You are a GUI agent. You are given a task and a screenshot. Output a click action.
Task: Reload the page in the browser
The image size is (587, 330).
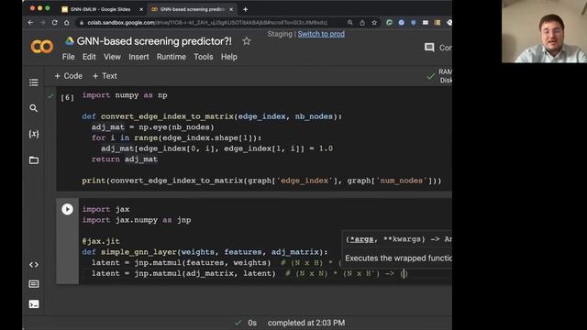tap(55, 22)
